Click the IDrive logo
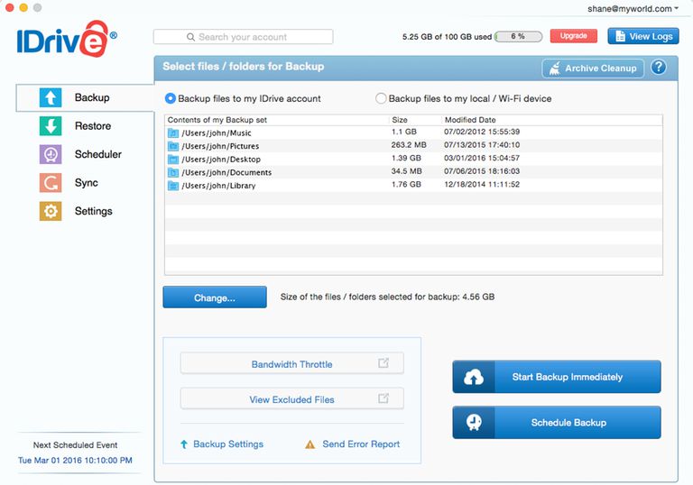 (x=67, y=39)
